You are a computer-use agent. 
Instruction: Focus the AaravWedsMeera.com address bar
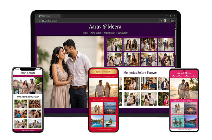100,21
